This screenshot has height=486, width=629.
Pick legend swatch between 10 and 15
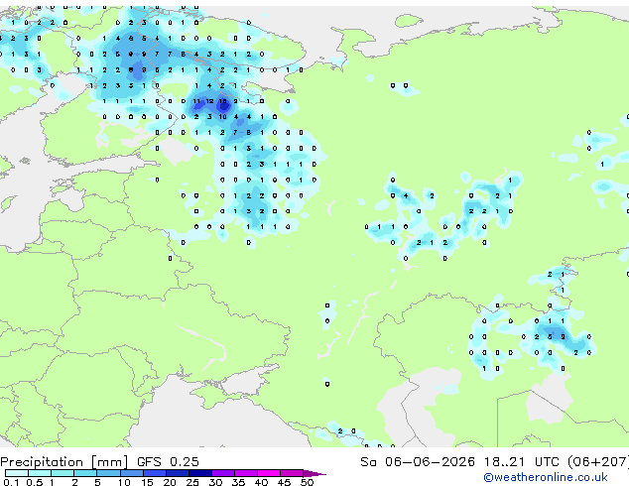[131, 473]
